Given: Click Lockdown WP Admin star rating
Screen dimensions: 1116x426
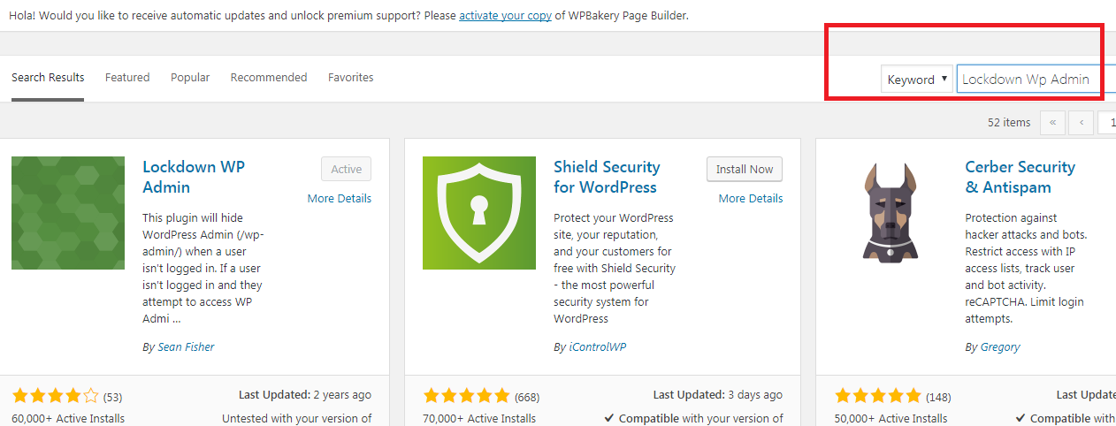Looking at the screenshot, I should (56, 396).
